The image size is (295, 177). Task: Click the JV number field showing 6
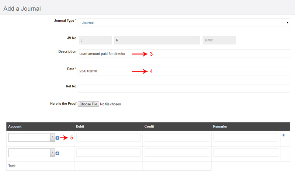coord(157,40)
